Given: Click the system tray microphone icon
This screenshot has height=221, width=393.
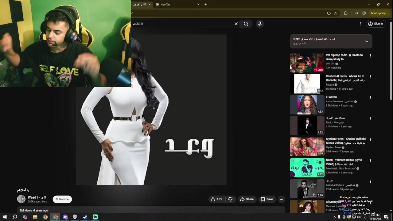Looking at the screenshot, I should (x=339, y=217).
